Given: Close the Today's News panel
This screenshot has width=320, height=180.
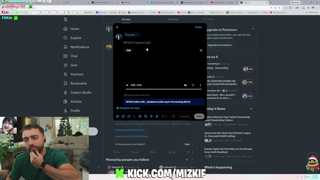Looking at the screenshot, I should pyautogui.click(x=251, y=109).
